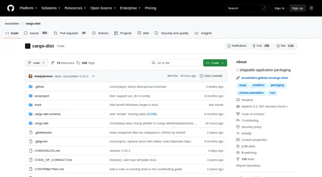The width and height of the screenshot is (322, 177).
Task: Click in the header Search field
Action: pyautogui.click(x=247, y=8)
